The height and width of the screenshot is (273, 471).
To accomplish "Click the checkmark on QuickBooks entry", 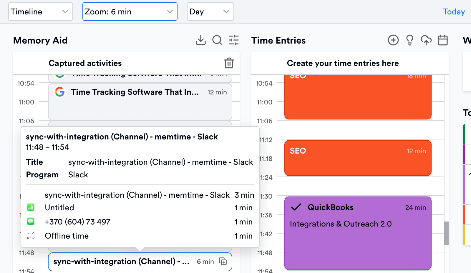I will [296, 207].
